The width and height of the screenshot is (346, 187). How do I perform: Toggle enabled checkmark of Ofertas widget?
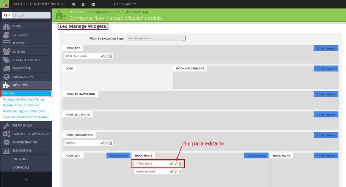point(102,143)
